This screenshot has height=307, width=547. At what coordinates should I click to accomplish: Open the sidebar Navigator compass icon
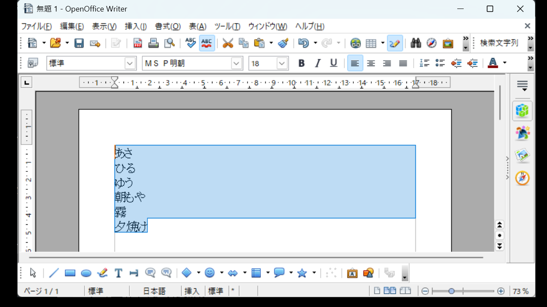[522, 178]
